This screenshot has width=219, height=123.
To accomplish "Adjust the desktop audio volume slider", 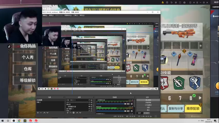I will coord(111,111).
